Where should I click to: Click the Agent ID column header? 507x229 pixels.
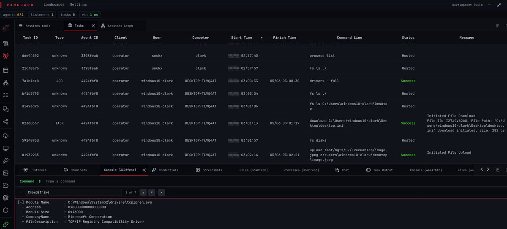(90, 38)
